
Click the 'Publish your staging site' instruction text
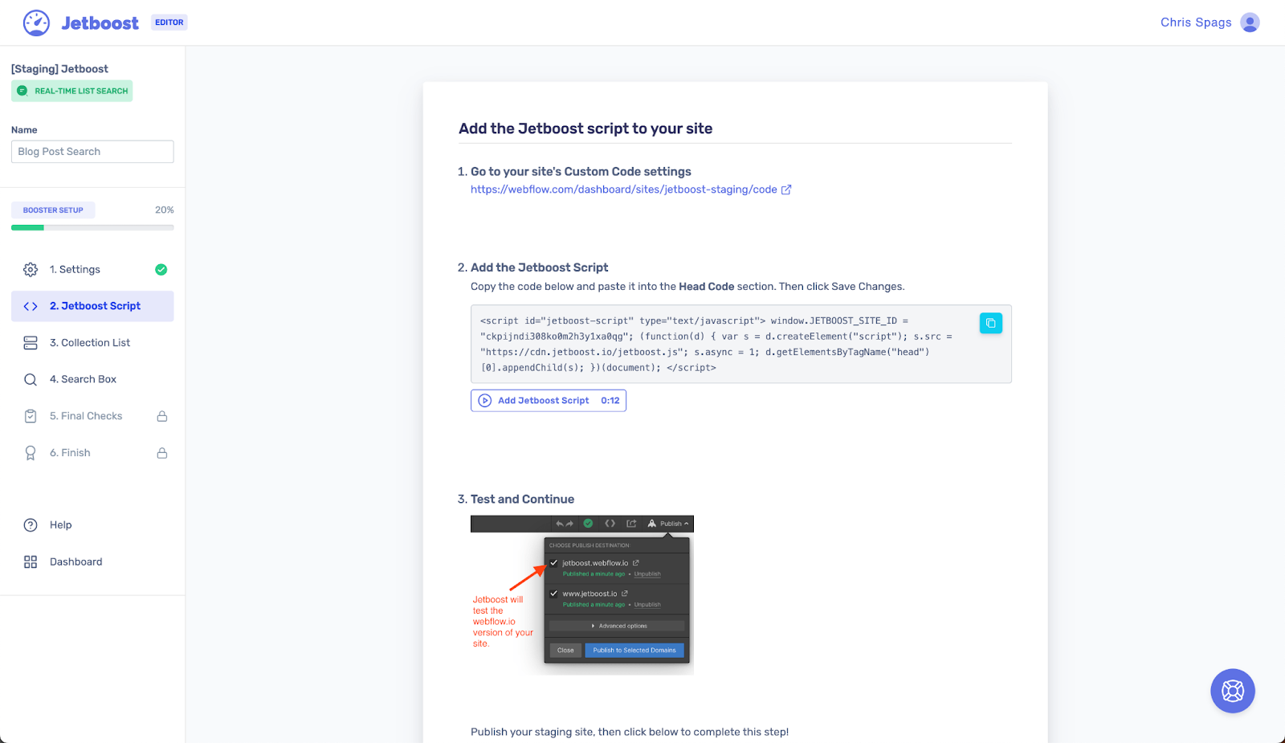click(630, 733)
